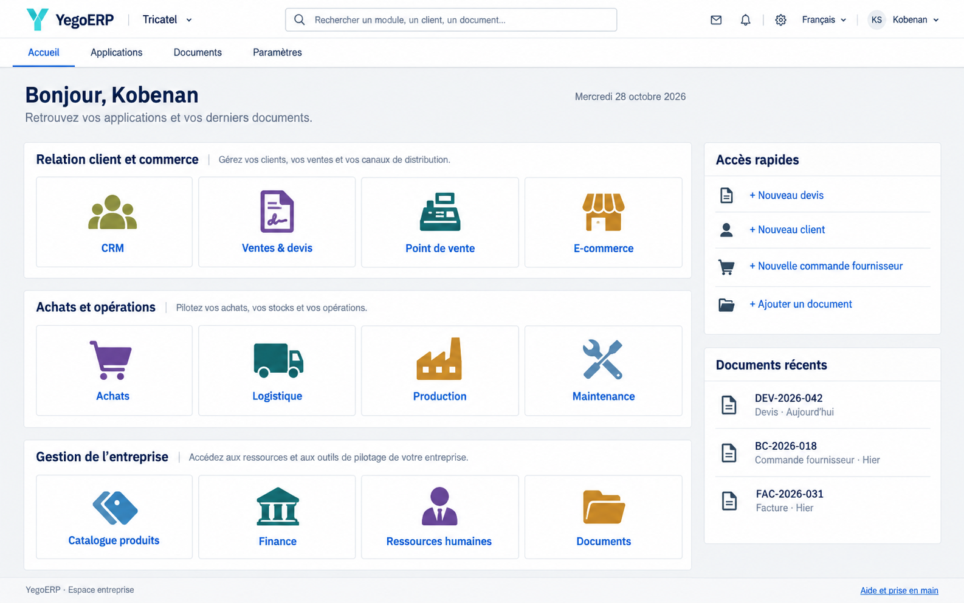
Task: Open settings with the gear icon
Action: (x=780, y=20)
